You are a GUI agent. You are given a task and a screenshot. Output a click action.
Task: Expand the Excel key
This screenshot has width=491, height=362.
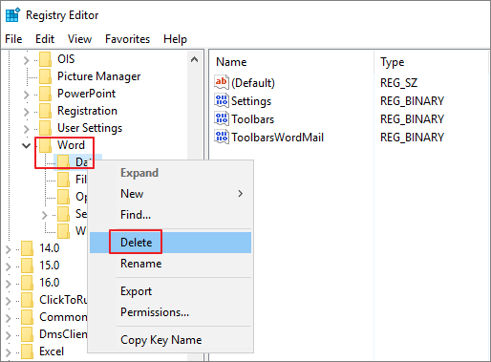(x=9, y=352)
